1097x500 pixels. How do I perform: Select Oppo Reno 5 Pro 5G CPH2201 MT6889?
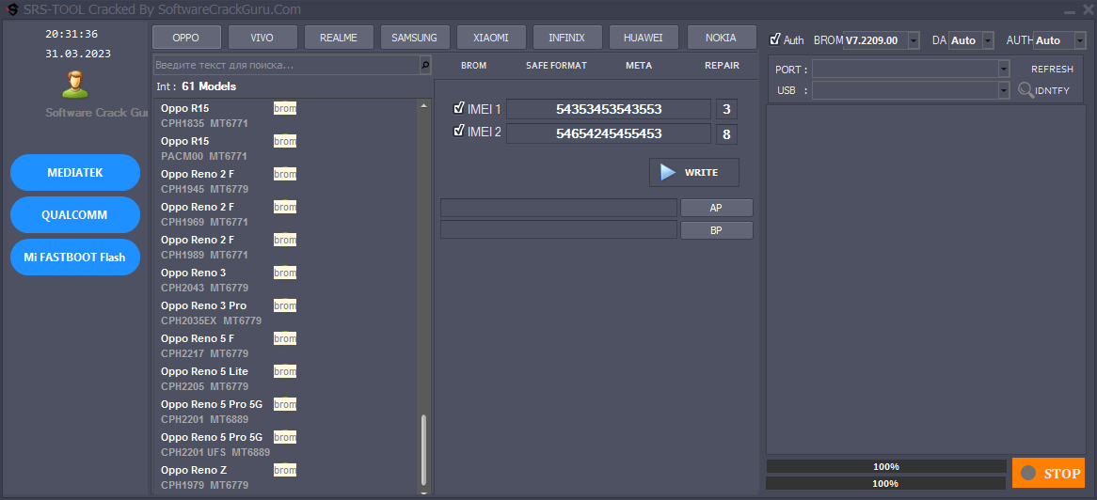(x=285, y=412)
